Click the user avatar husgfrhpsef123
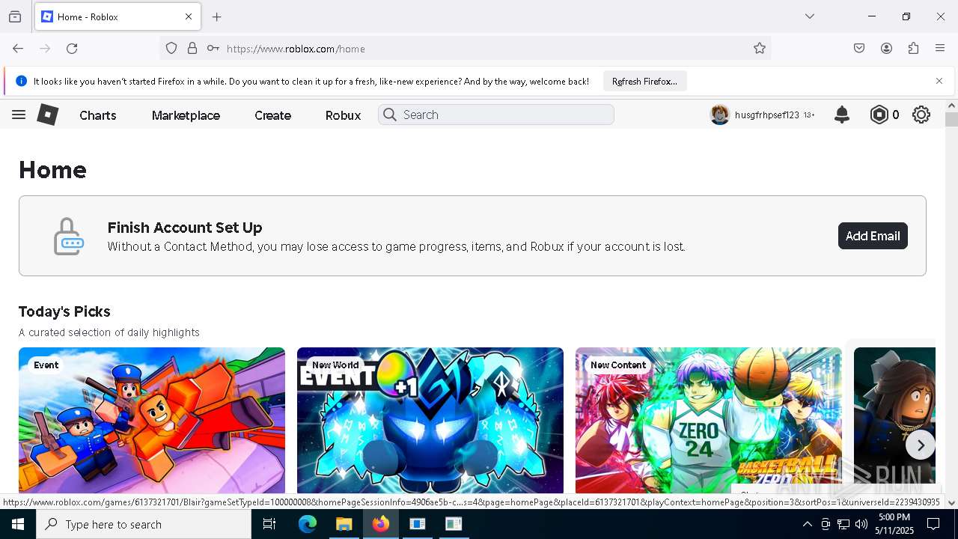This screenshot has height=539, width=958. tap(720, 115)
